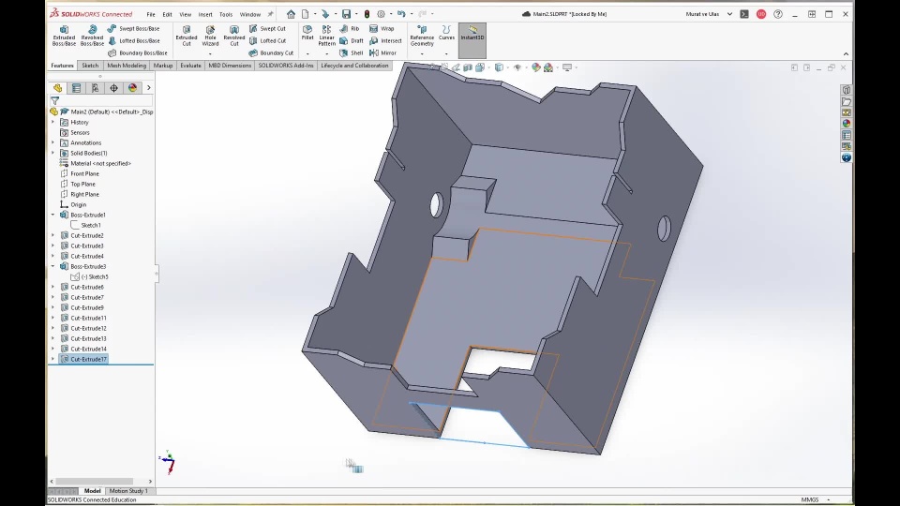Apply the Fillet tool
Image resolution: width=900 pixels, height=506 pixels.
coord(307,33)
